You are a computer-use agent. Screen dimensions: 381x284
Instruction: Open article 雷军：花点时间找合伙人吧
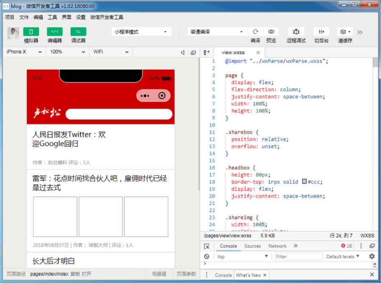click(100, 183)
